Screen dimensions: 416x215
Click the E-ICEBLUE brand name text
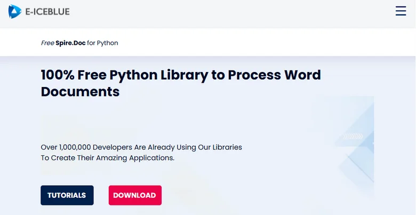pyautogui.click(x=47, y=12)
